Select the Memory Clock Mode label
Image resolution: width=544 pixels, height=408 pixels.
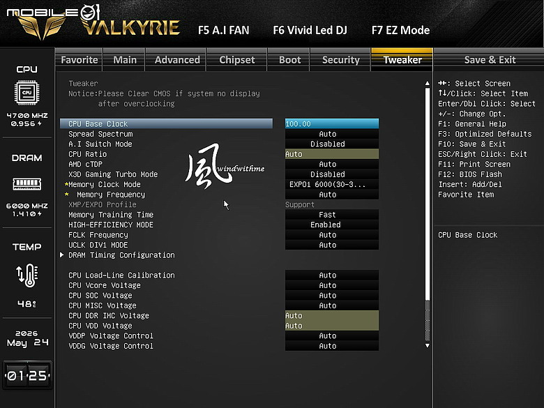click(x=105, y=184)
